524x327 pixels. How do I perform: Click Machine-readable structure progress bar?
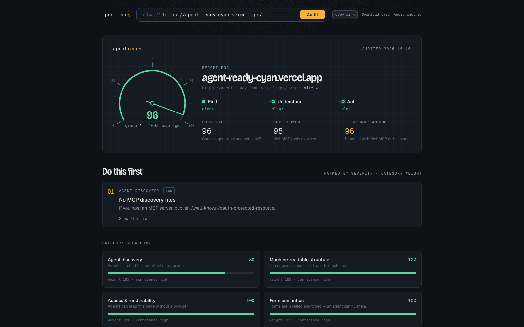(343, 273)
